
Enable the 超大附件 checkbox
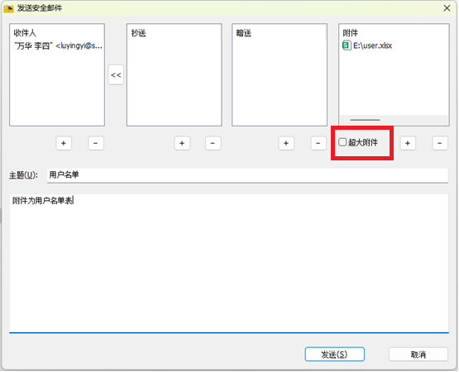pos(342,142)
